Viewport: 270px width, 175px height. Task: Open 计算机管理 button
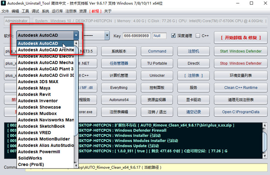pos(119,75)
